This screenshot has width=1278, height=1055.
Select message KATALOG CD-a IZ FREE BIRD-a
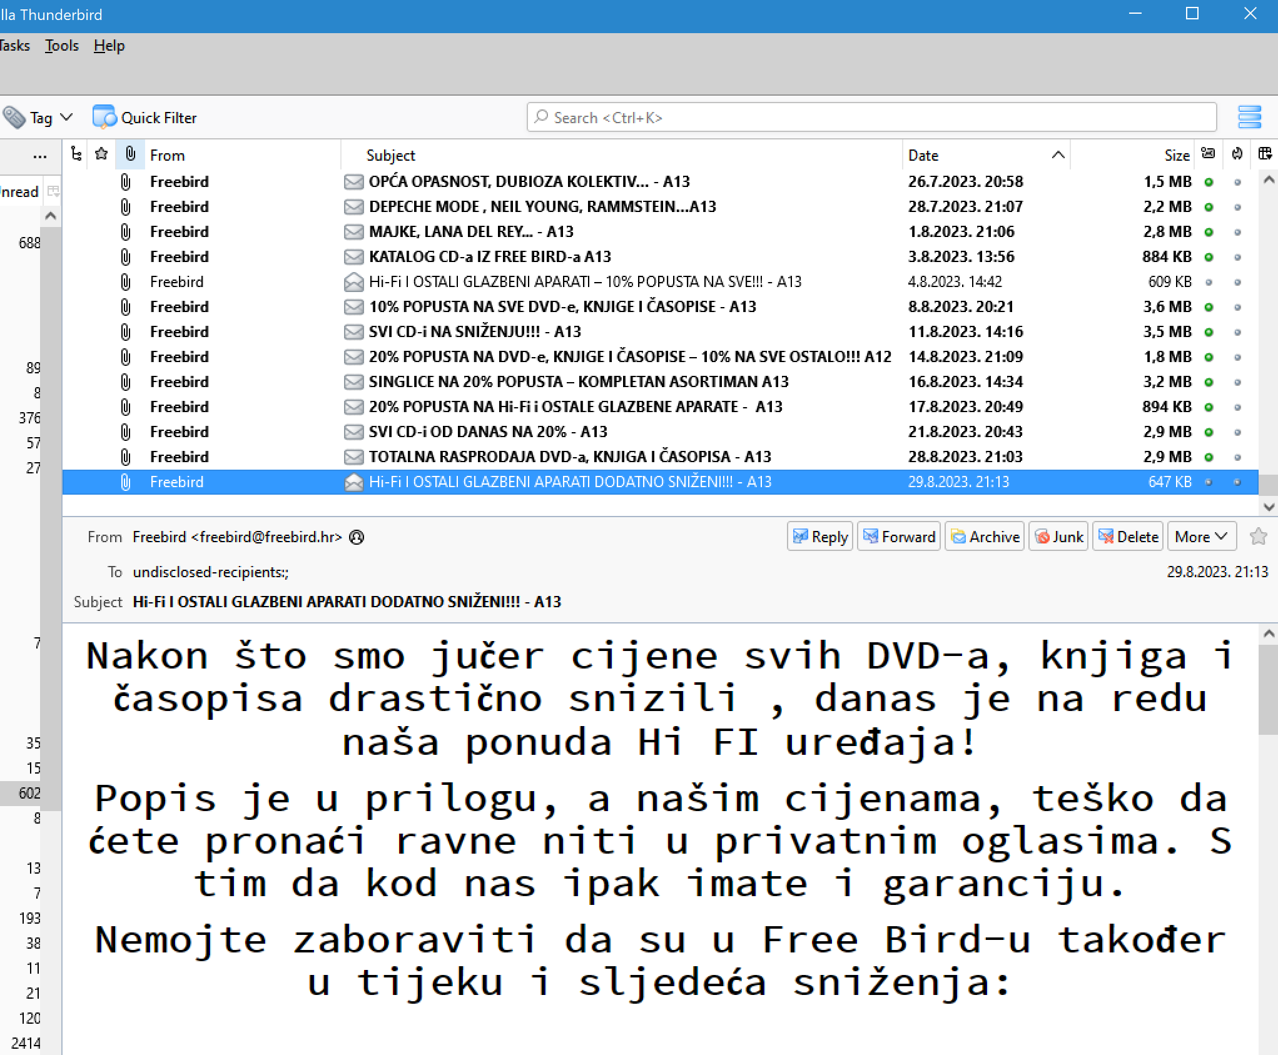(x=660, y=256)
